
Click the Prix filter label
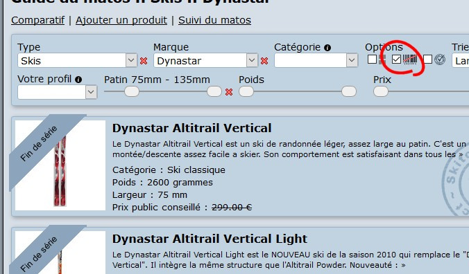(x=382, y=80)
